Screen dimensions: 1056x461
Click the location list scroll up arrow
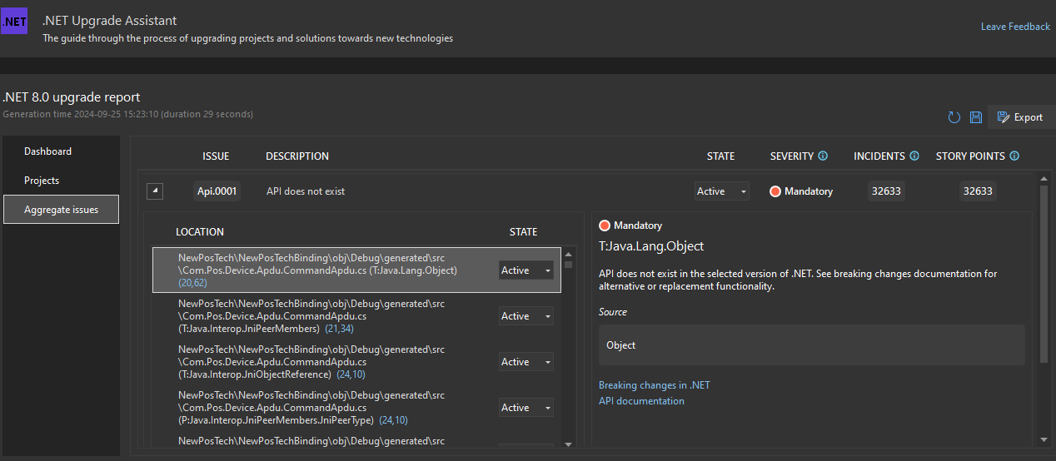569,254
